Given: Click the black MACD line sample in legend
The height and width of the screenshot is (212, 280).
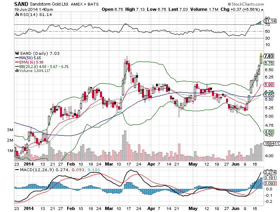Looking at the screenshot, I should tap(17, 170).
